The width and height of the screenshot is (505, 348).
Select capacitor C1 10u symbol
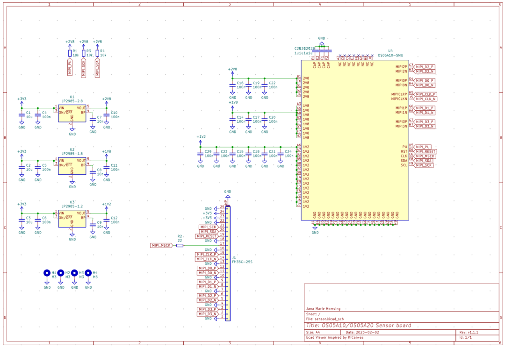point(22,115)
